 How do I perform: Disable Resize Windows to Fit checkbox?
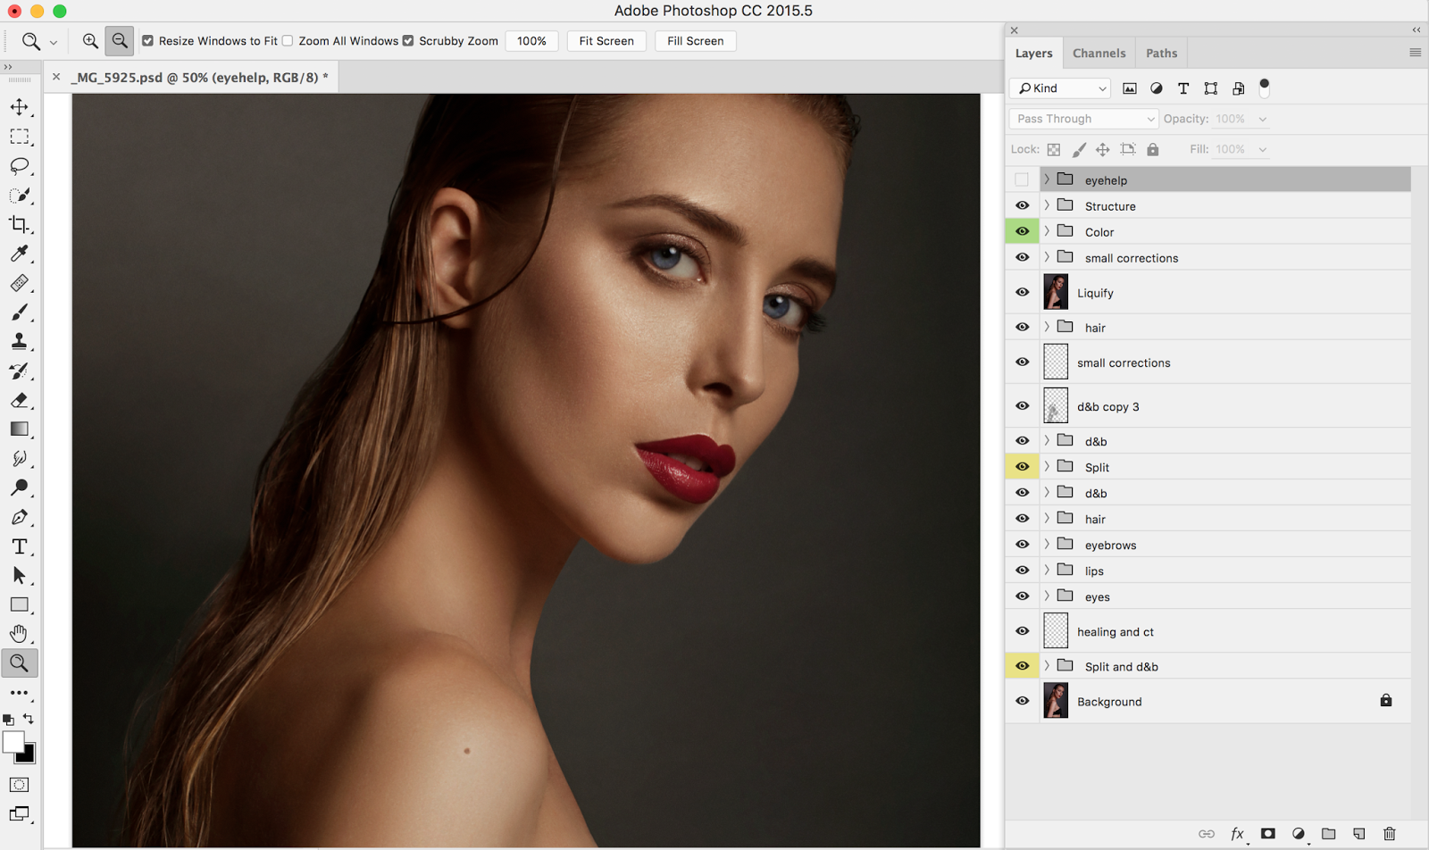[148, 41]
